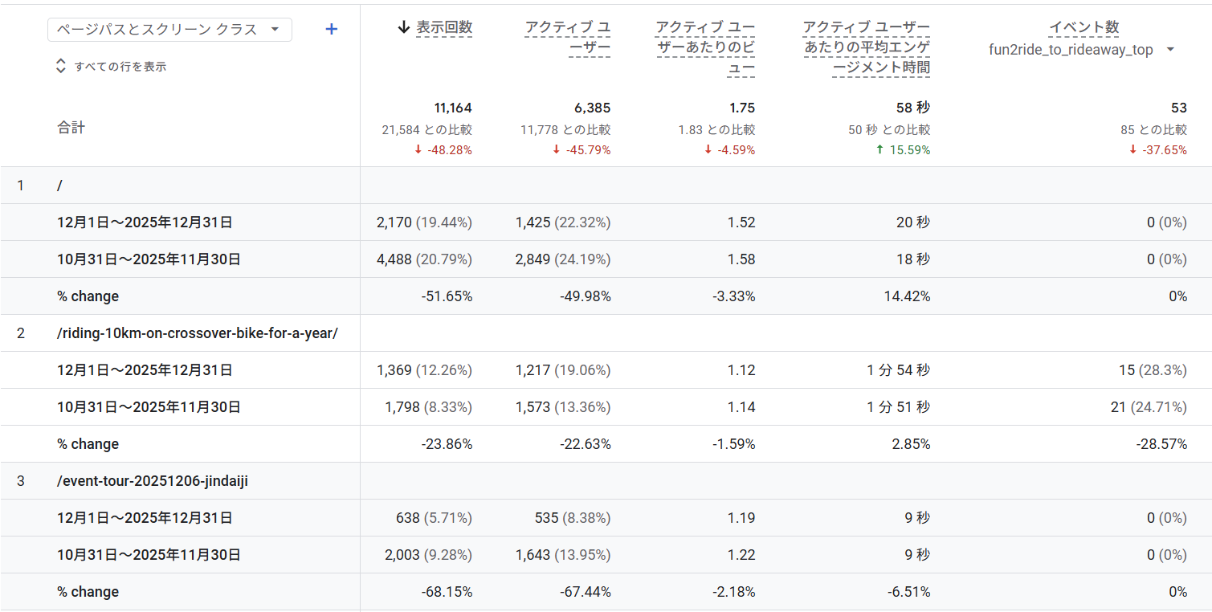1212x612 pixels.
Task: Select the / root page path row
Action: tap(60, 186)
